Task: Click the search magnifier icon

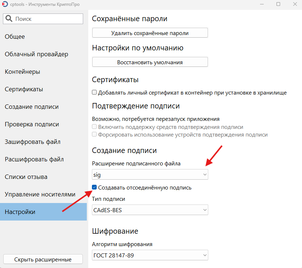Action: (9, 19)
